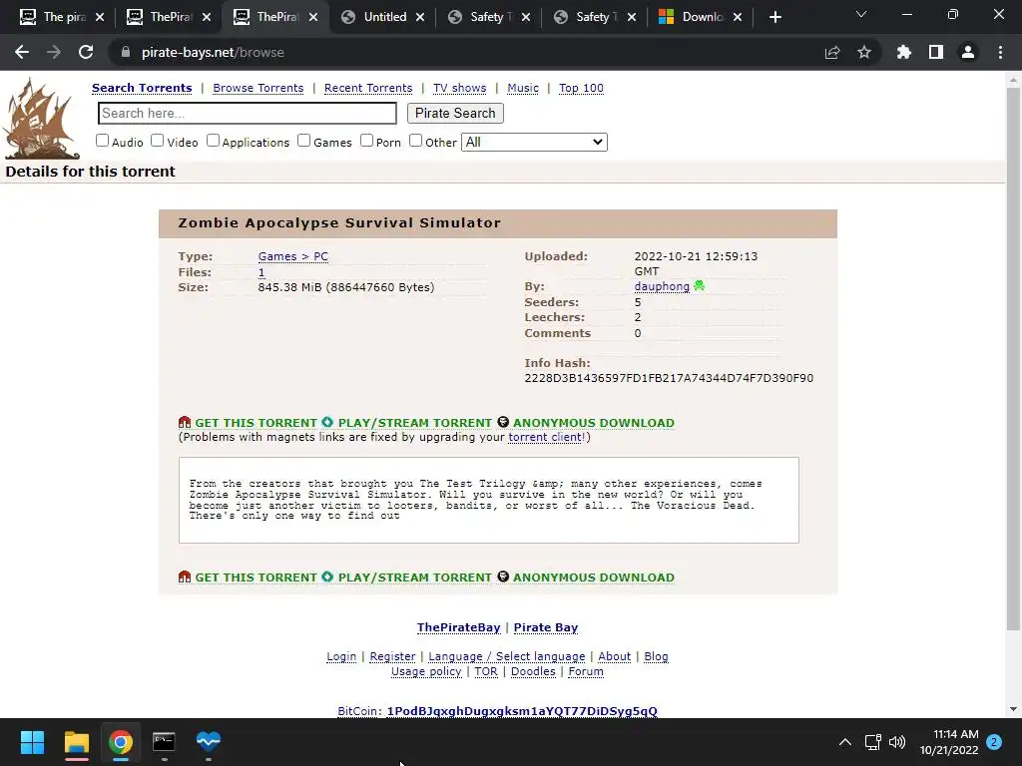
Task: Open Browse Torrents link
Action: point(258,88)
